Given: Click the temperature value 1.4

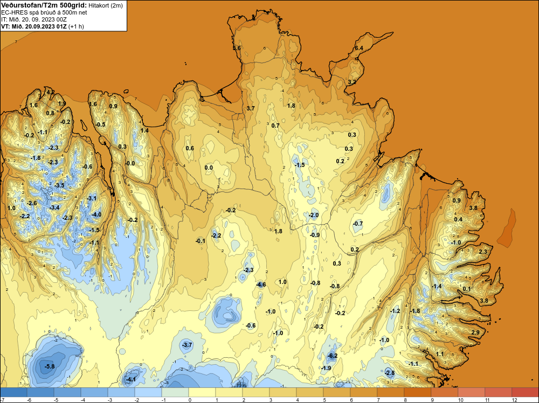Looking at the screenshot, I should click(144, 130).
